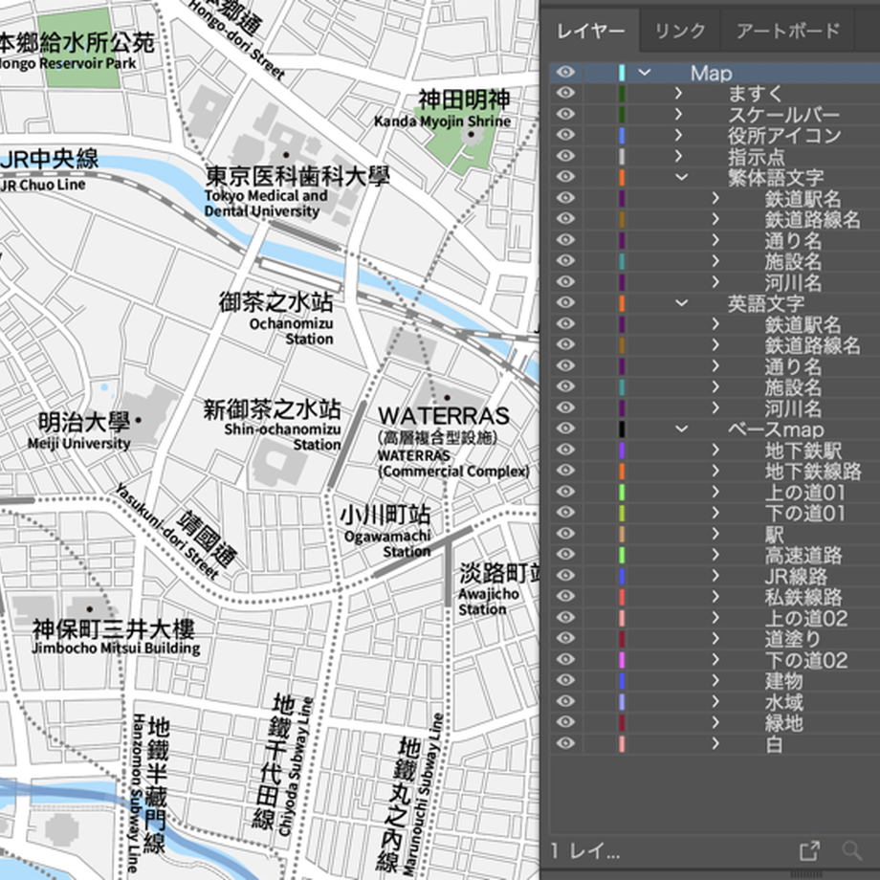The image size is (880, 880).
Task: Click the gray color bar of 指示点 layer
Action: [622, 156]
